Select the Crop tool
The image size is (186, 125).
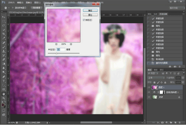pos(4,34)
